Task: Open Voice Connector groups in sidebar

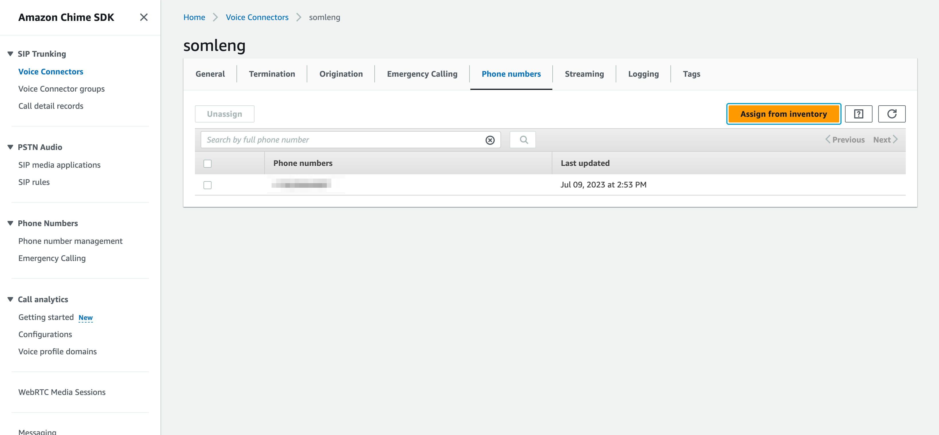Action: tap(61, 89)
